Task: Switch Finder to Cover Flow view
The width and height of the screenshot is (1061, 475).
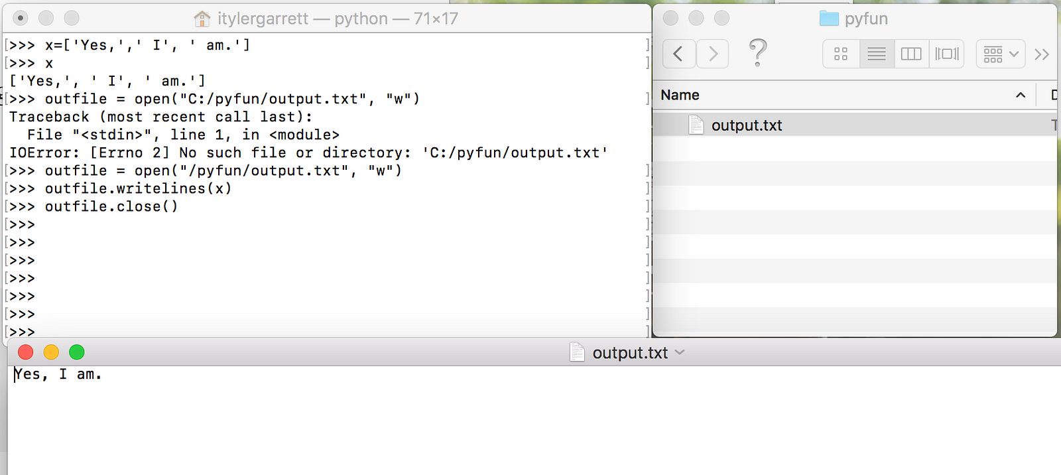Action: coord(947,54)
